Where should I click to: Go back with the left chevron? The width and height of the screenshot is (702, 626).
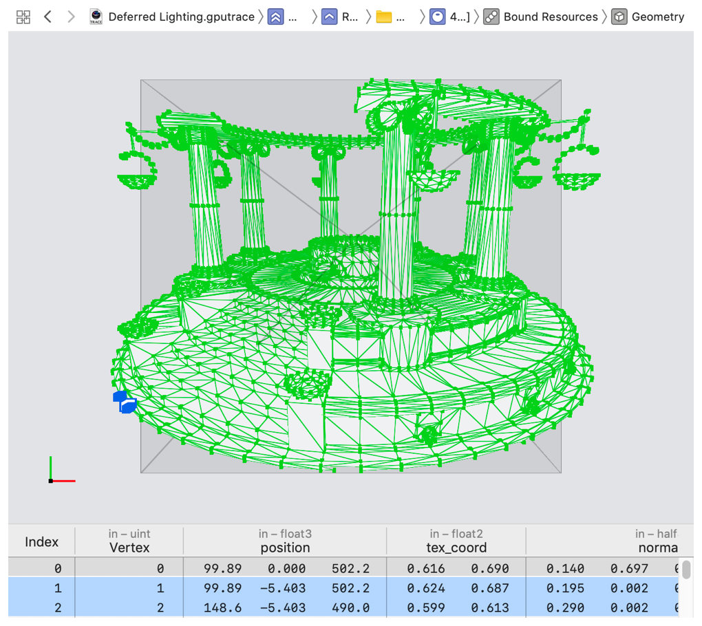(x=48, y=17)
